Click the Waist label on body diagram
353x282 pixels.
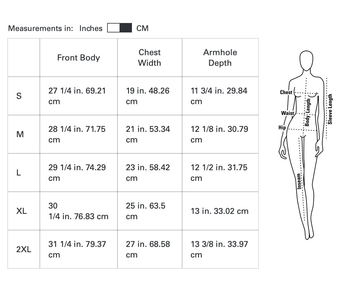[287, 113]
